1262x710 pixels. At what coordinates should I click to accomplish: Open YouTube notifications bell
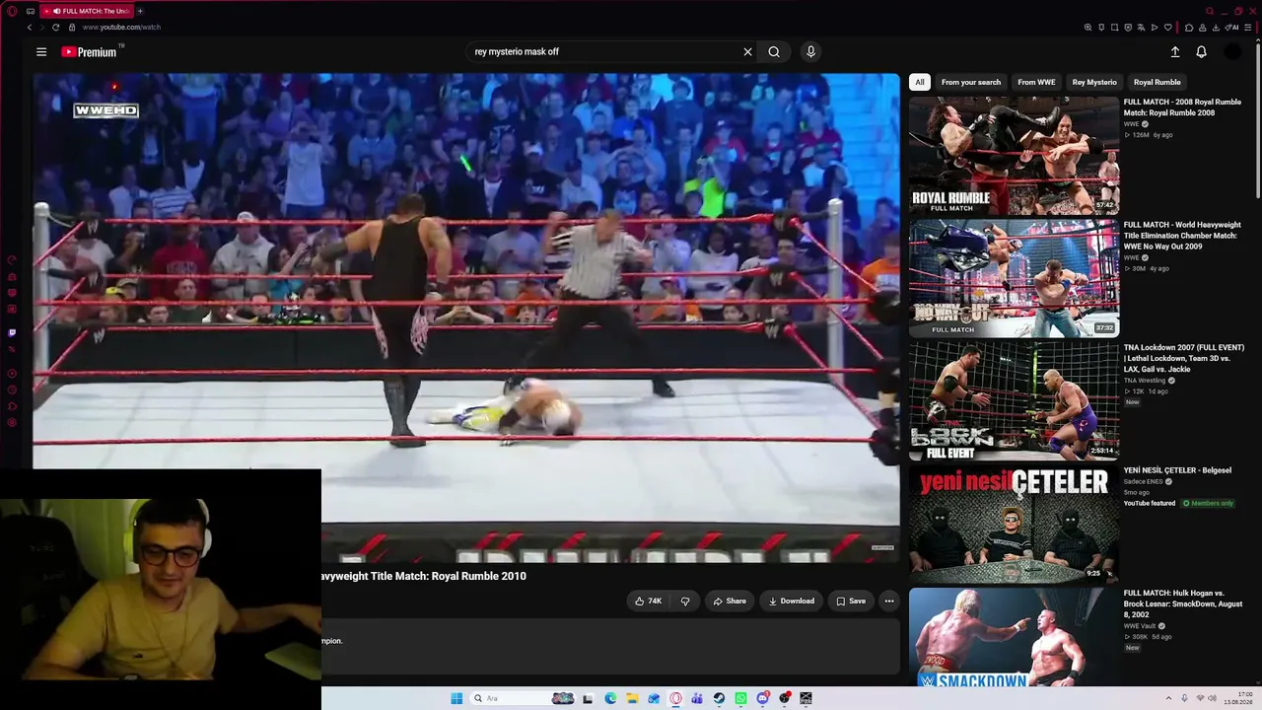click(1201, 52)
